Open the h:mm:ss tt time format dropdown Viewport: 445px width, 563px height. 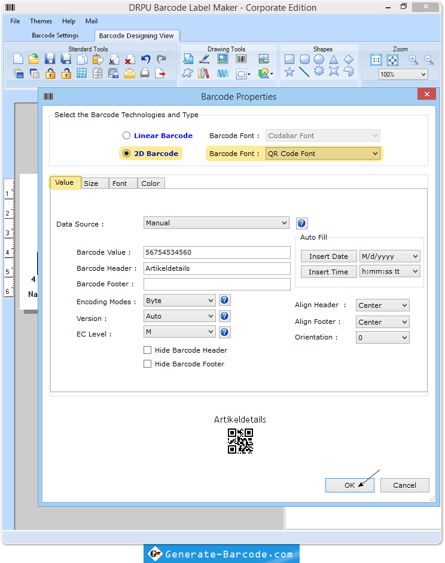pos(389,271)
